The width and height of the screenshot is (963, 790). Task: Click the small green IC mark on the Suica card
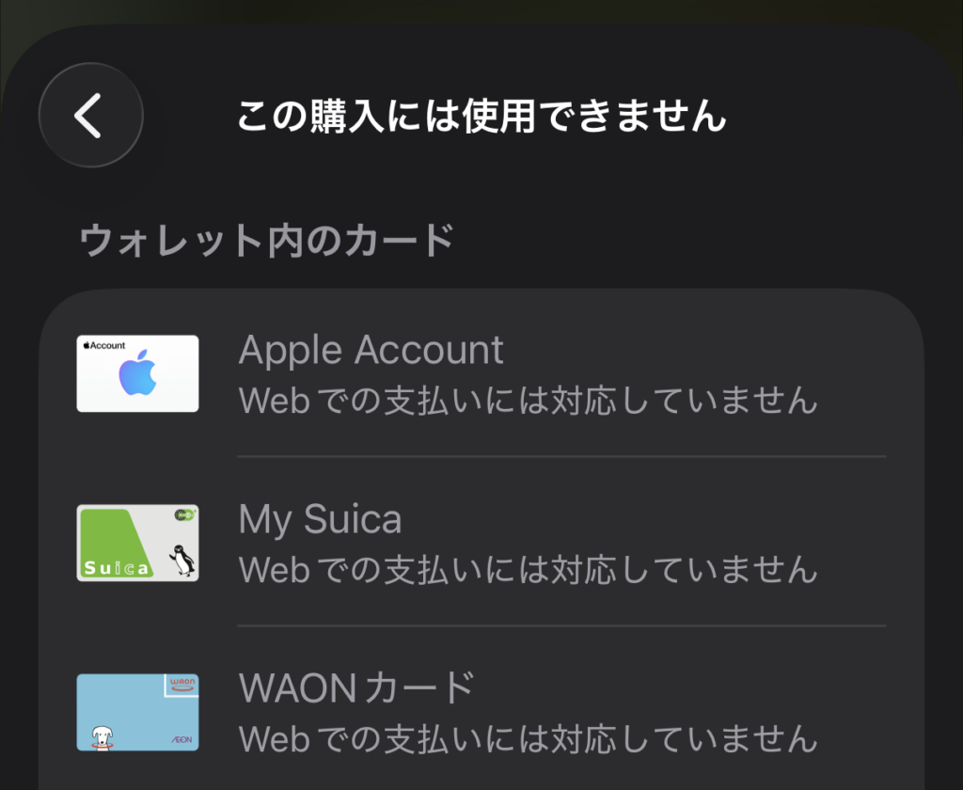(184, 514)
